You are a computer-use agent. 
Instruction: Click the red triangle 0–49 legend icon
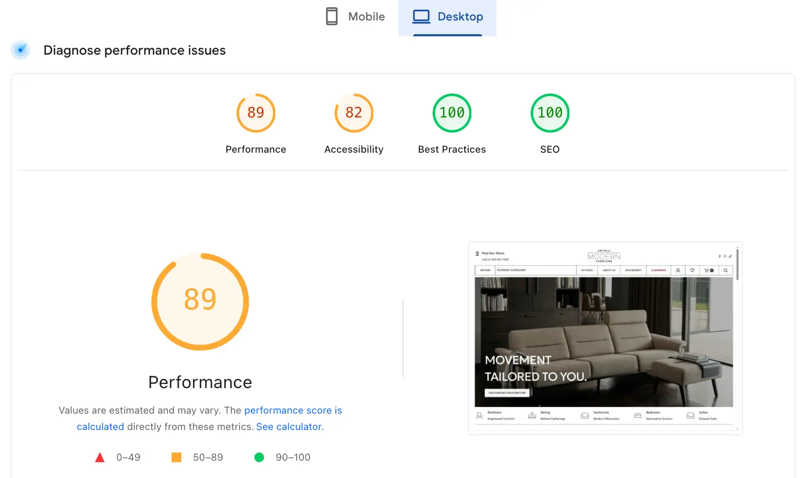(x=100, y=458)
